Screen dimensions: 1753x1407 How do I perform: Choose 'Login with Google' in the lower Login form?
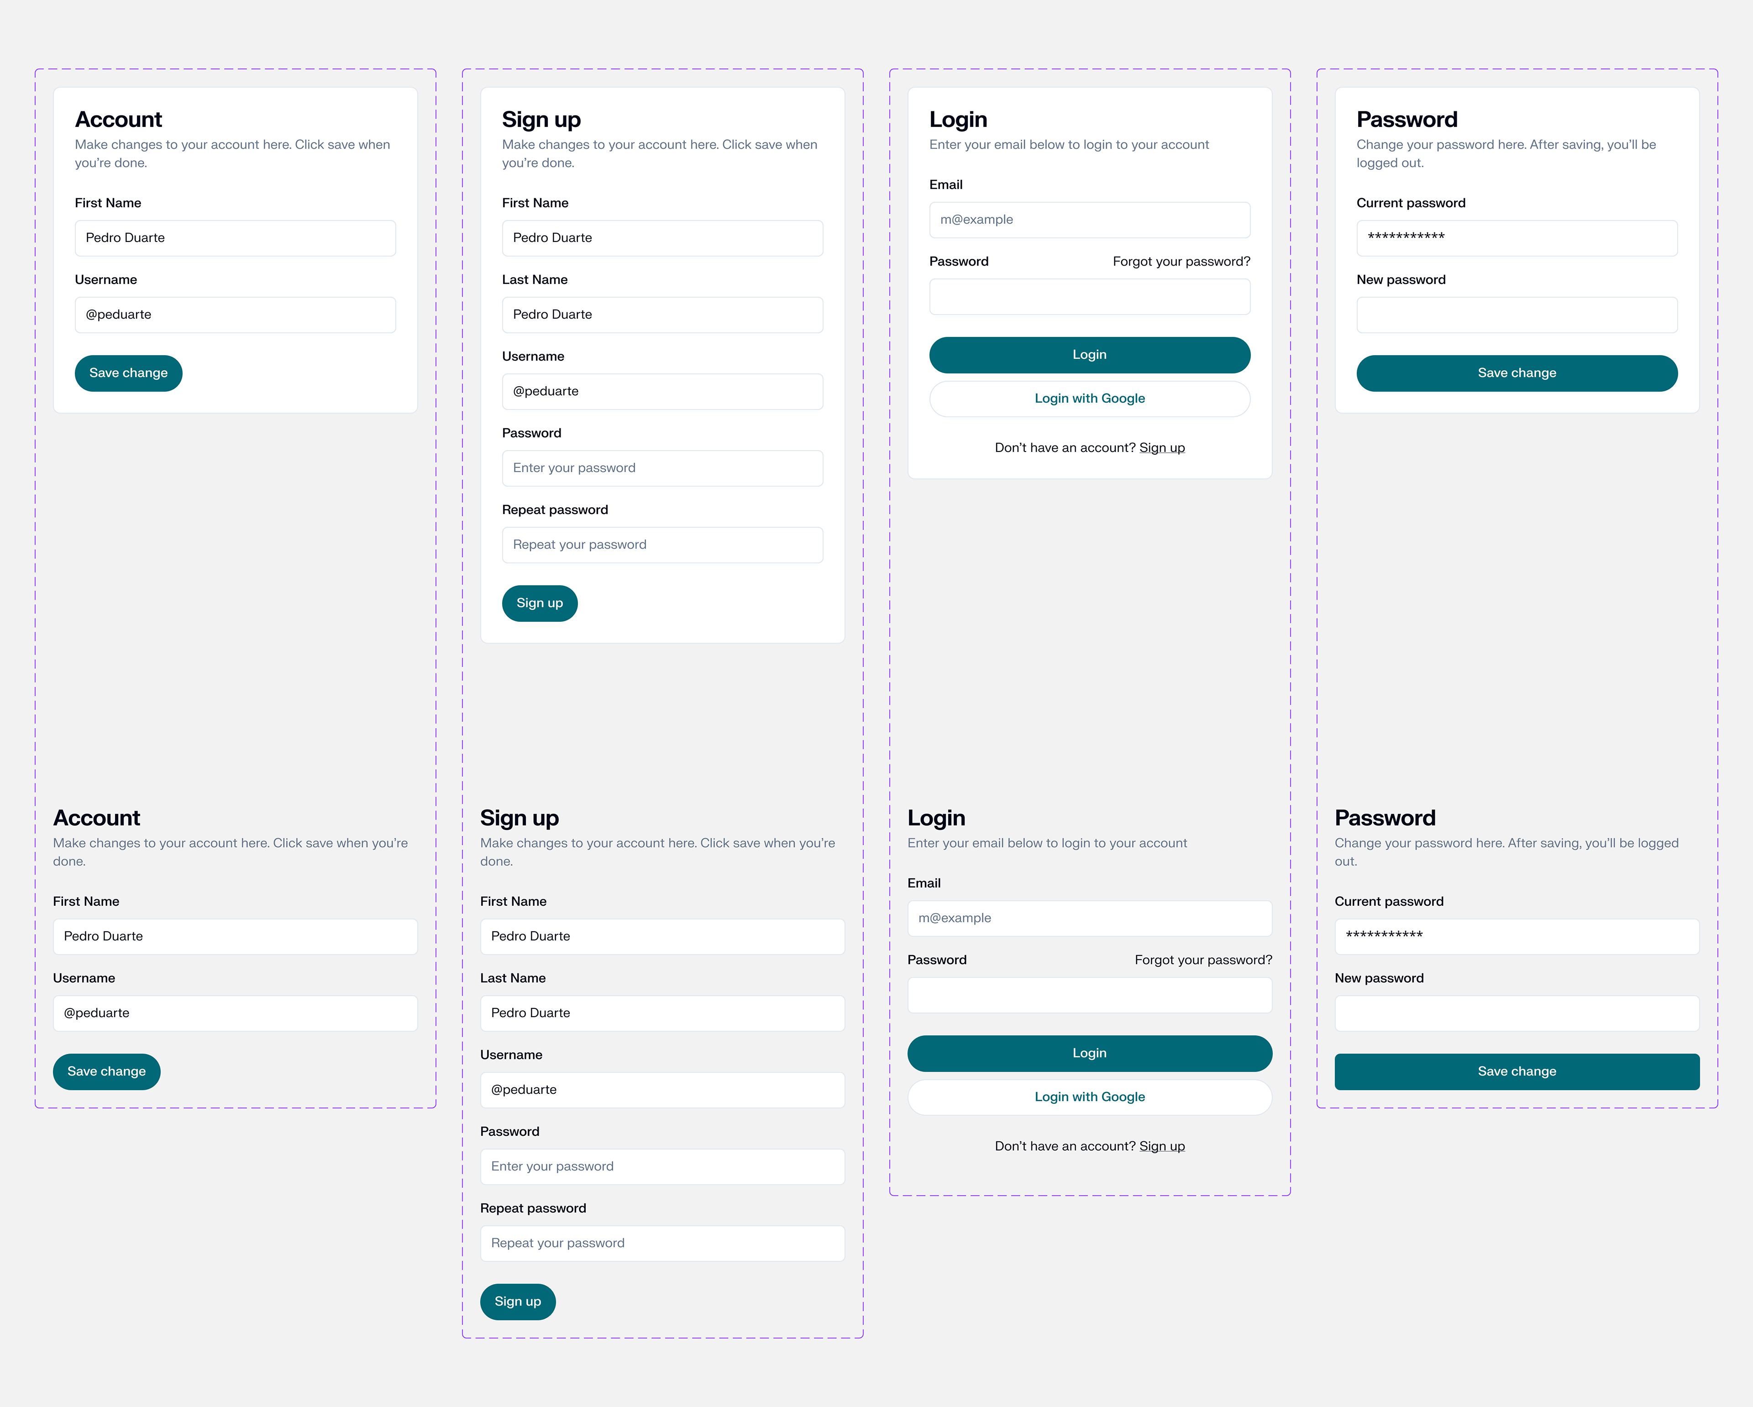click(1090, 1097)
